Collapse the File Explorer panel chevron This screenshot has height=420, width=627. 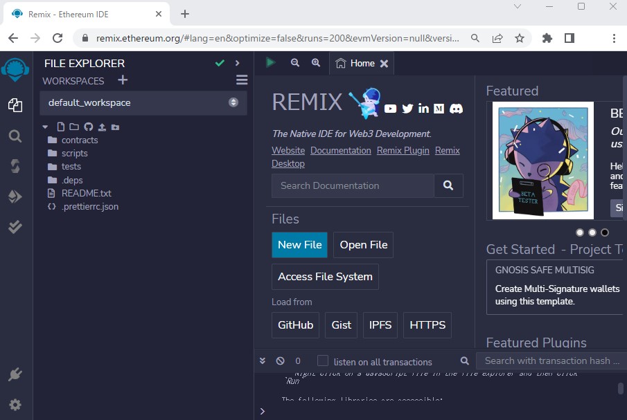coord(238,63)
